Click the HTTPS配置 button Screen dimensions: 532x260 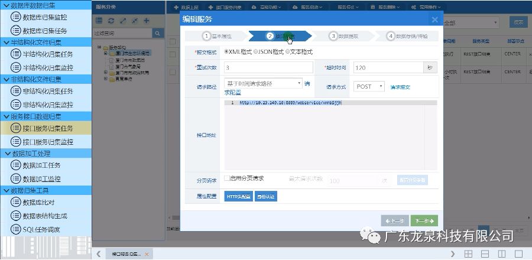click(x=238, y=196)
